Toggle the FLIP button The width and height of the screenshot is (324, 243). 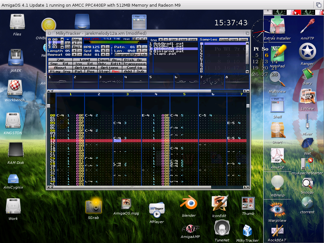tap(112, 51)
